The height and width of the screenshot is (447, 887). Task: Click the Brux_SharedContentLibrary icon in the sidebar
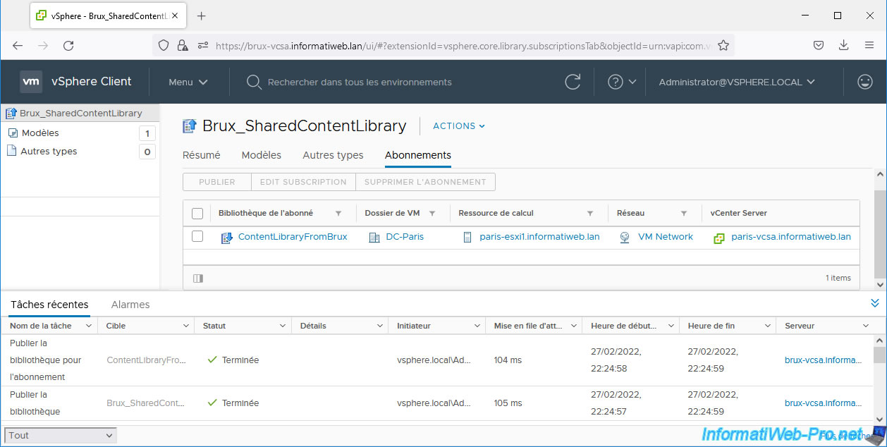(11, 113)
